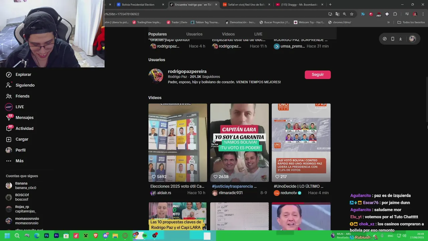Click TikTok coins icon in top bar
The width and height of the screenshot is (428, 241).
[x=385, y=39]
